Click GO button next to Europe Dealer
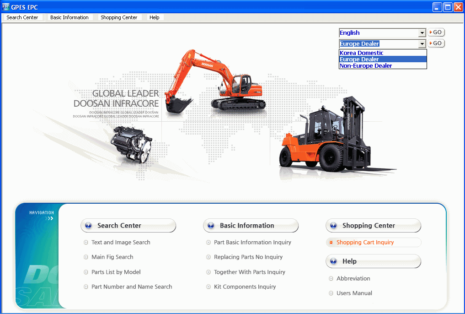The height and width of the screenshot is (314, 465). point(436,43)
